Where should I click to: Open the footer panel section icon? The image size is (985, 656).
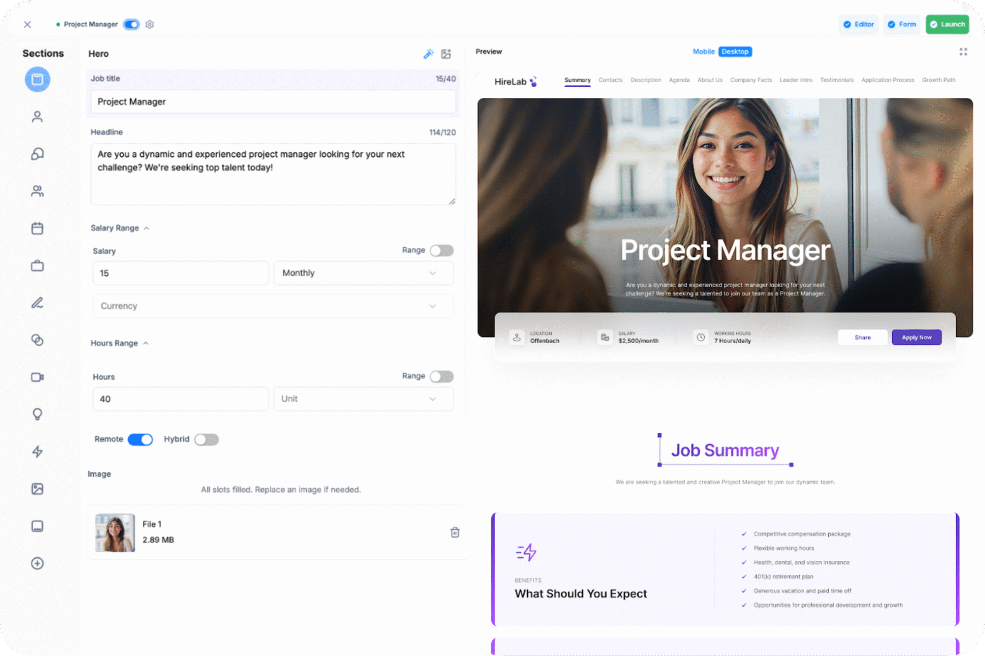tap(38, 526)
